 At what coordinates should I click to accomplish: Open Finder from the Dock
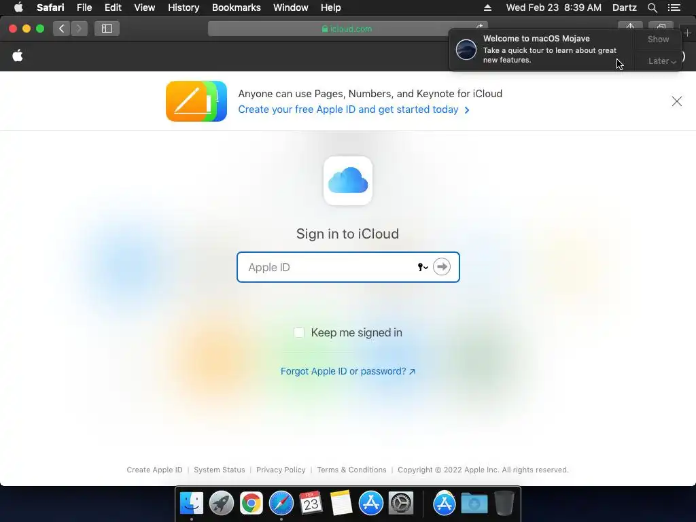(x=191, y=504)
